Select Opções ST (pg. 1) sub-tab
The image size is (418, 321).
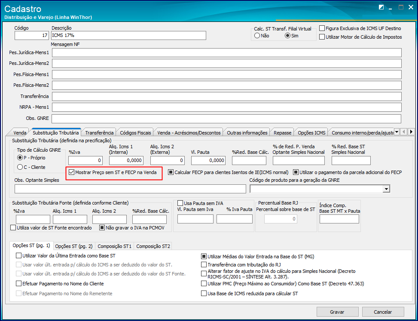(31, 245)
